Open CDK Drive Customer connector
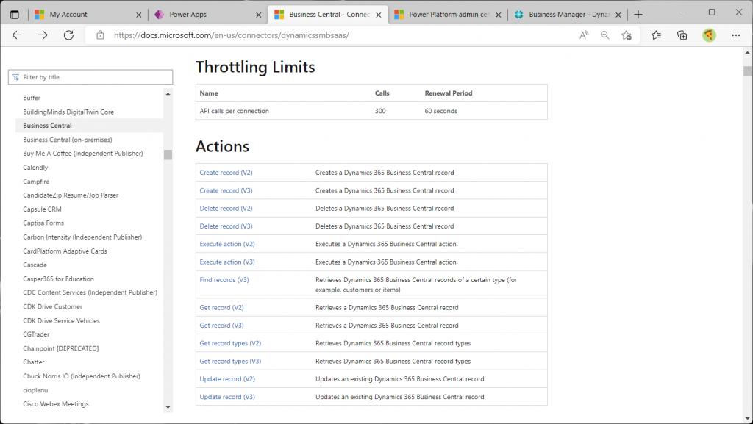 click(53, 306)
